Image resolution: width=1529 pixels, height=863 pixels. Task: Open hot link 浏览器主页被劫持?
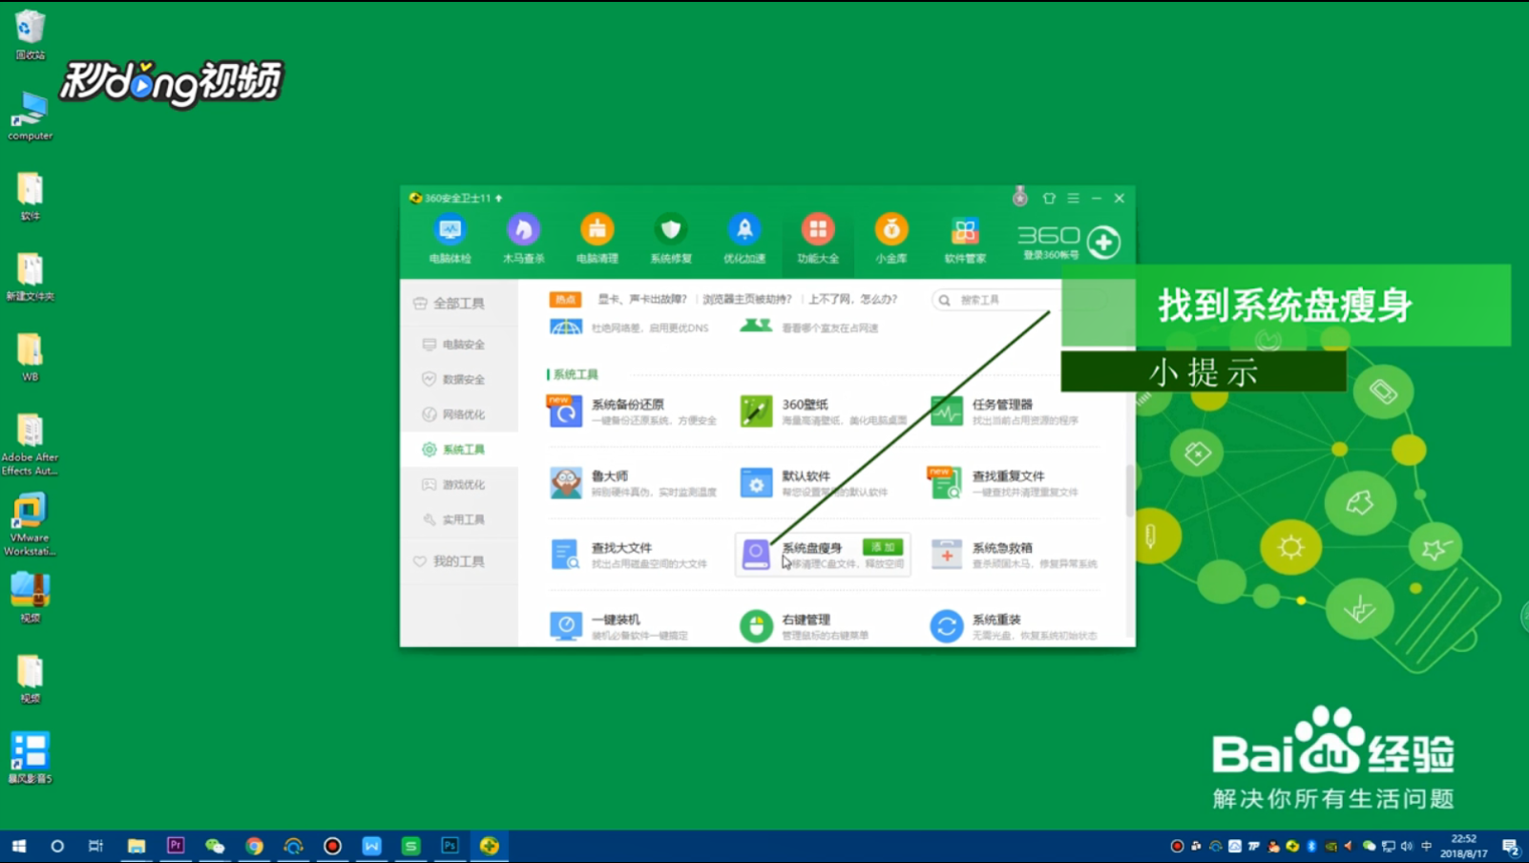[747, 299]
